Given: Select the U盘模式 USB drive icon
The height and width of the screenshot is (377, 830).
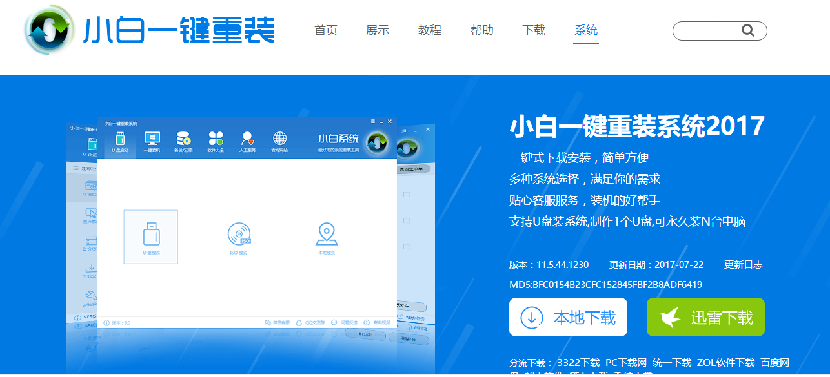Looking at the screenshot, I should click(151, 235).
